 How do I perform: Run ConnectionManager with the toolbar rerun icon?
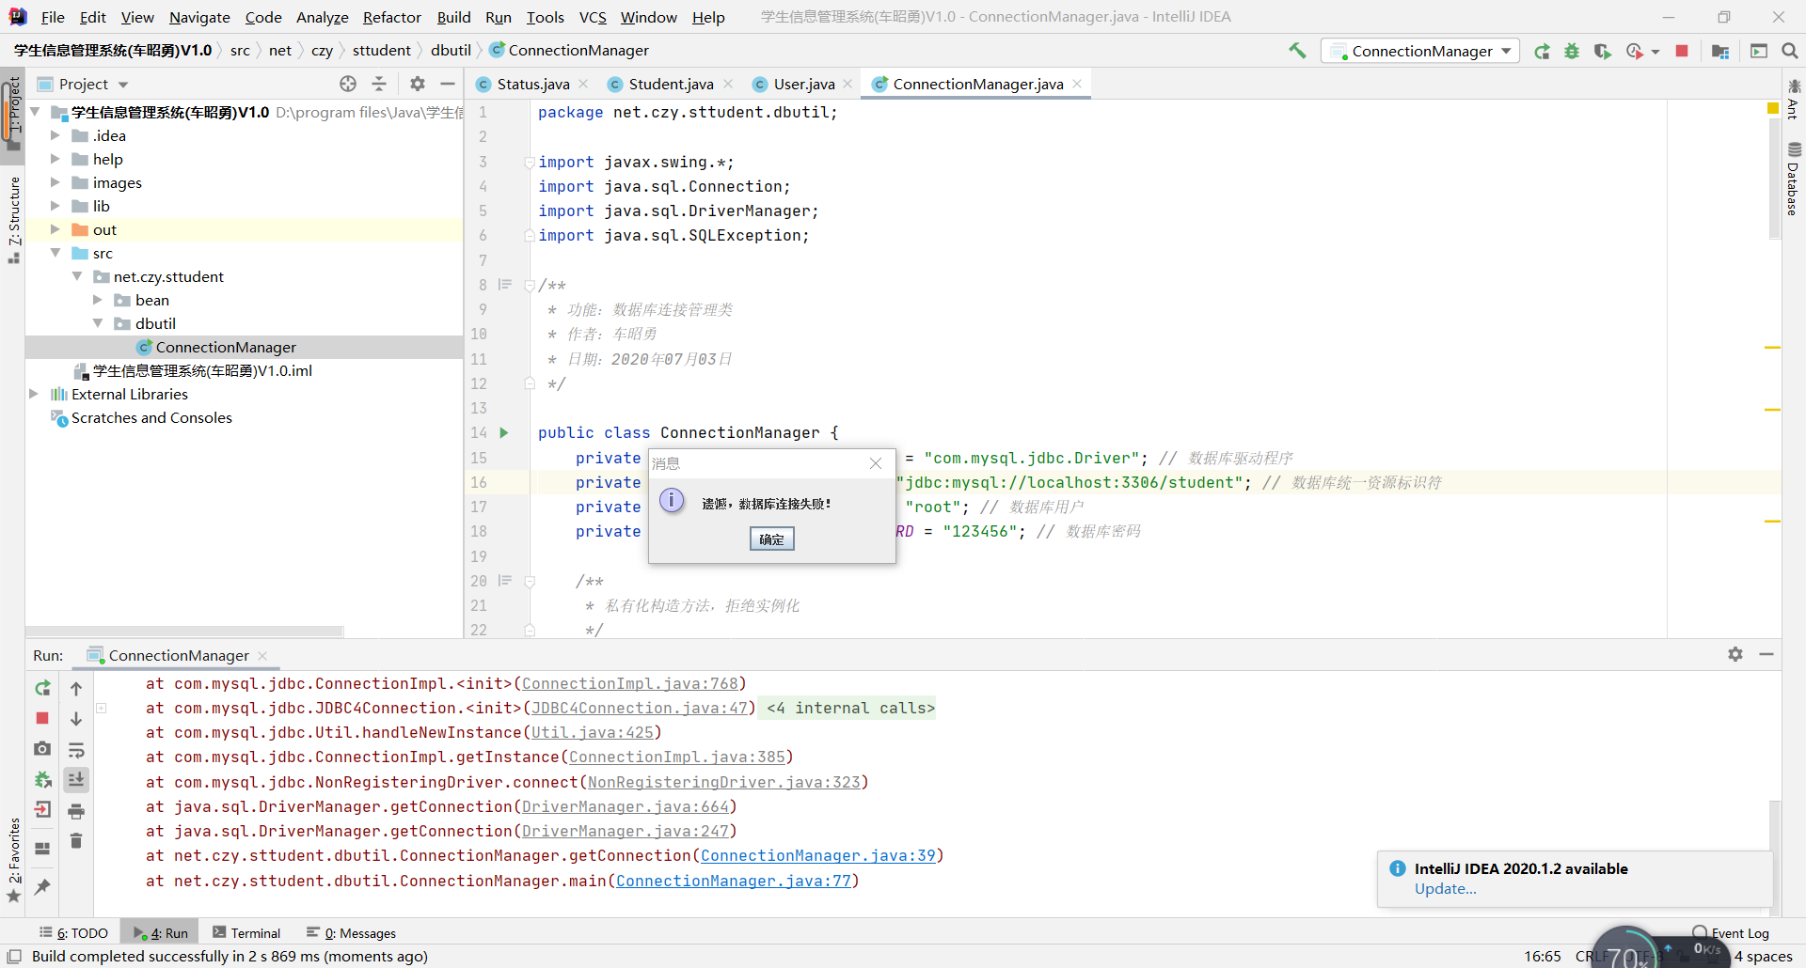coord(1542,51)
